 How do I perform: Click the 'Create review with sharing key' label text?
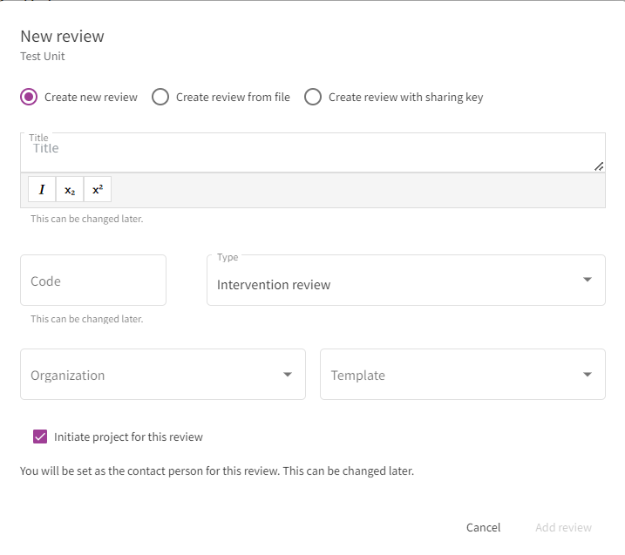405,97
